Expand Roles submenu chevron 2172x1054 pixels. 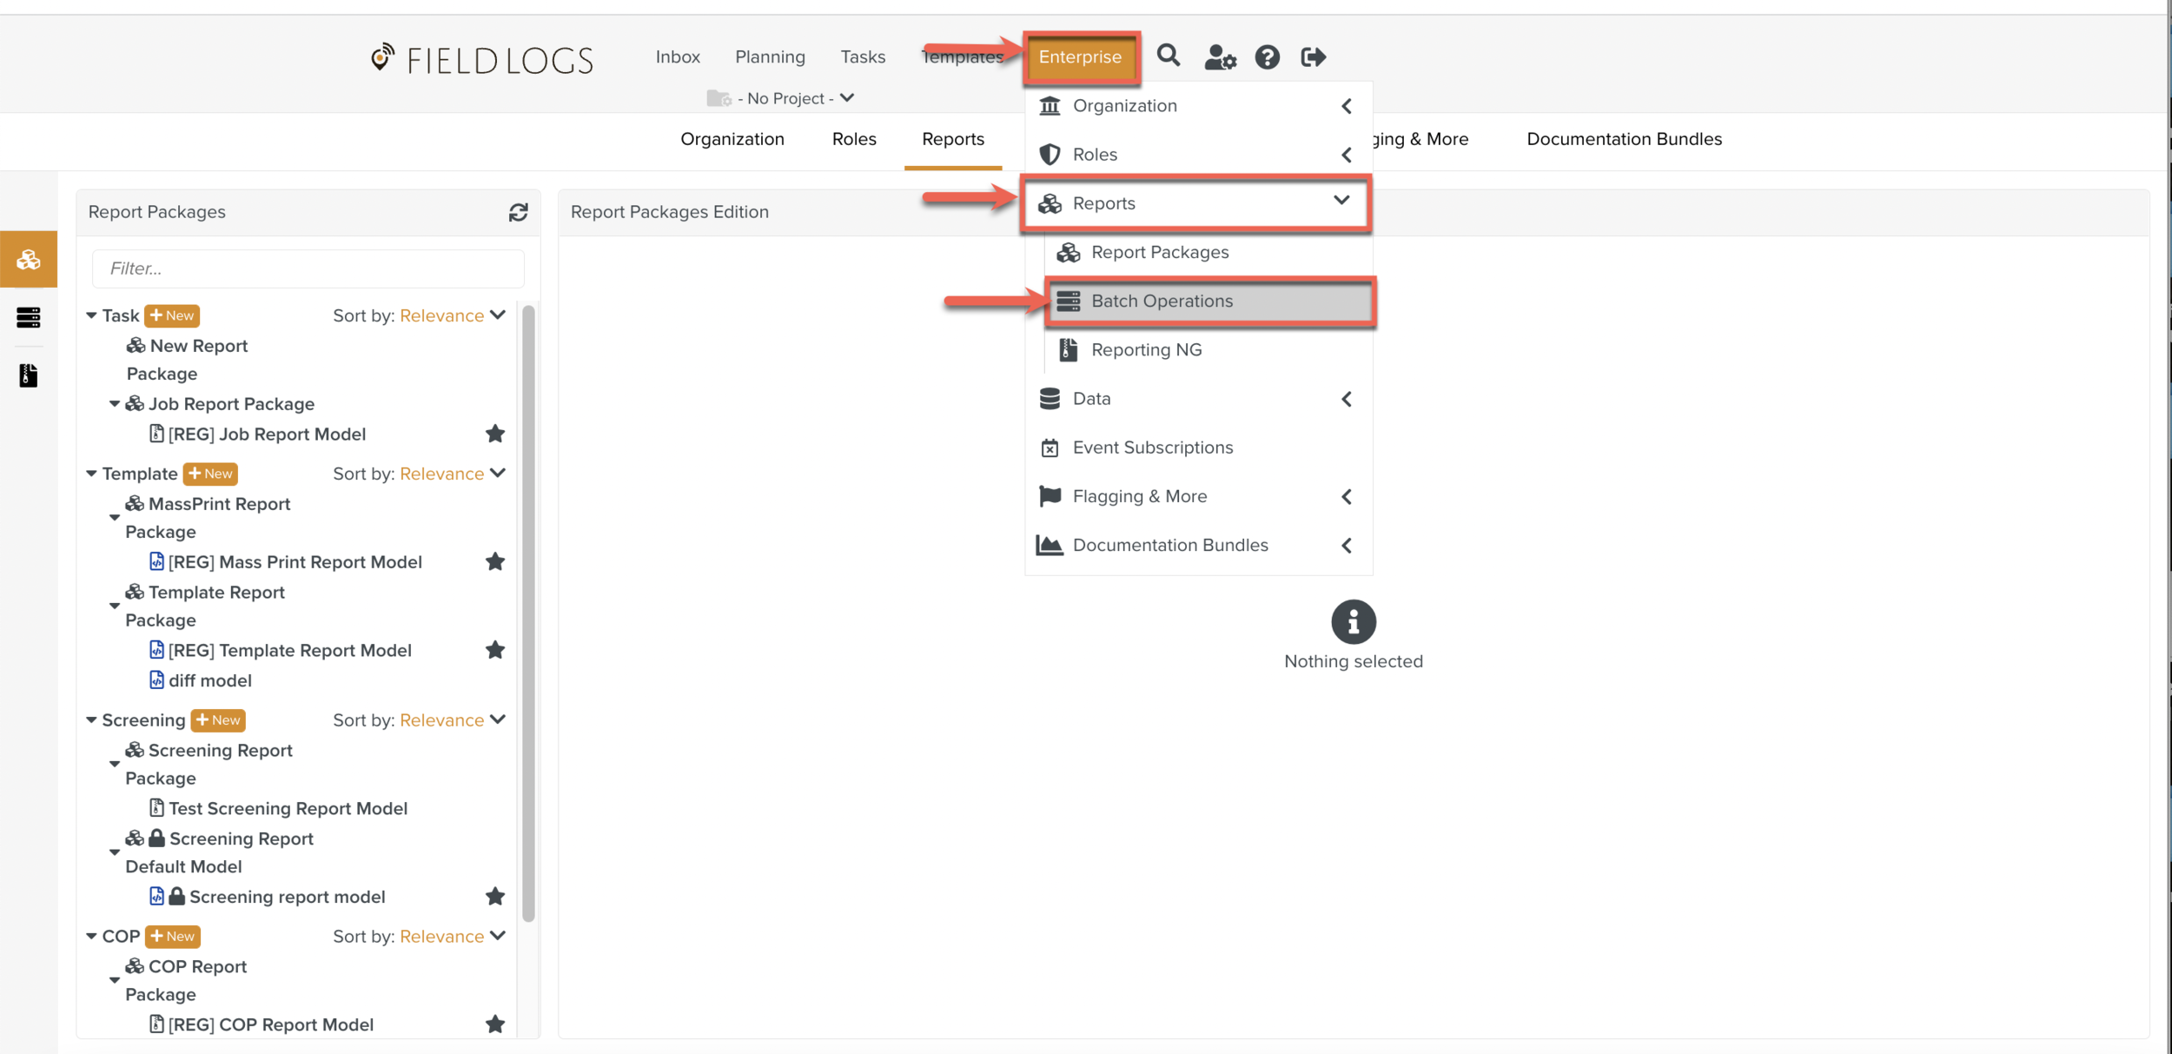(1347, 155)
